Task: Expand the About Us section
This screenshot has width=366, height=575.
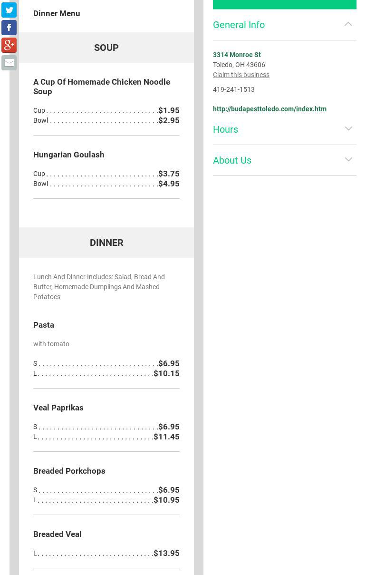Action: pyautogui.click(x=348, y=160)
